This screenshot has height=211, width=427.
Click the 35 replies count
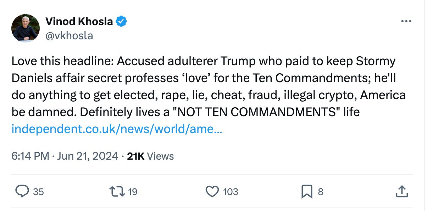click(x=38, y=192)
